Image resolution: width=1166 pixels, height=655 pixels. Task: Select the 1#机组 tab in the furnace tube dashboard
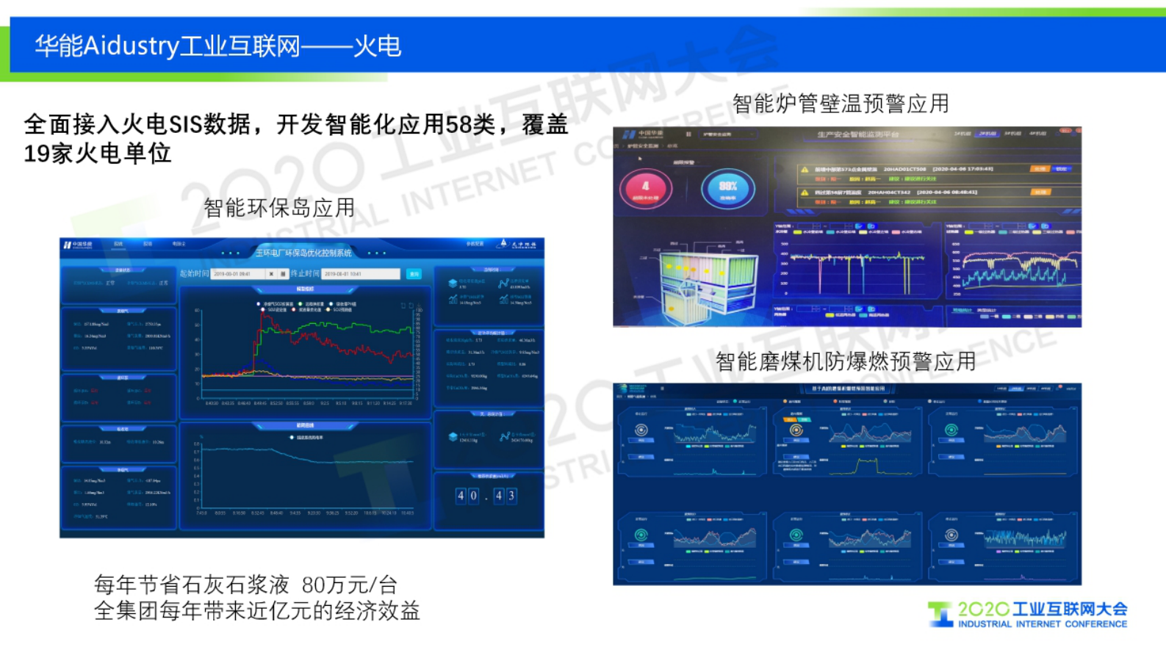pos(962,134)
